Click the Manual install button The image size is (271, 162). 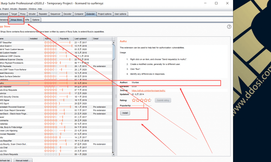(23, 160)
